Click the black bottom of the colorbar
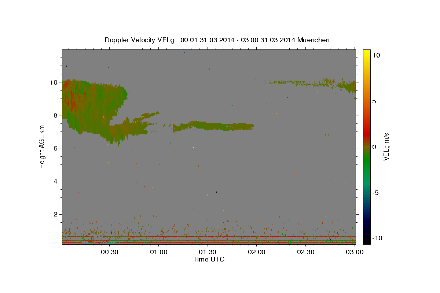The width and height of the screenshot is (440, 293). coord(367,238)
